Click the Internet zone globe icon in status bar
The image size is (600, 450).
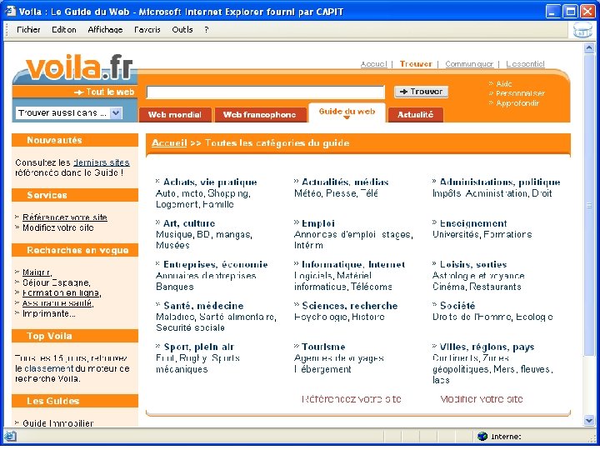(x=482, y=436)
